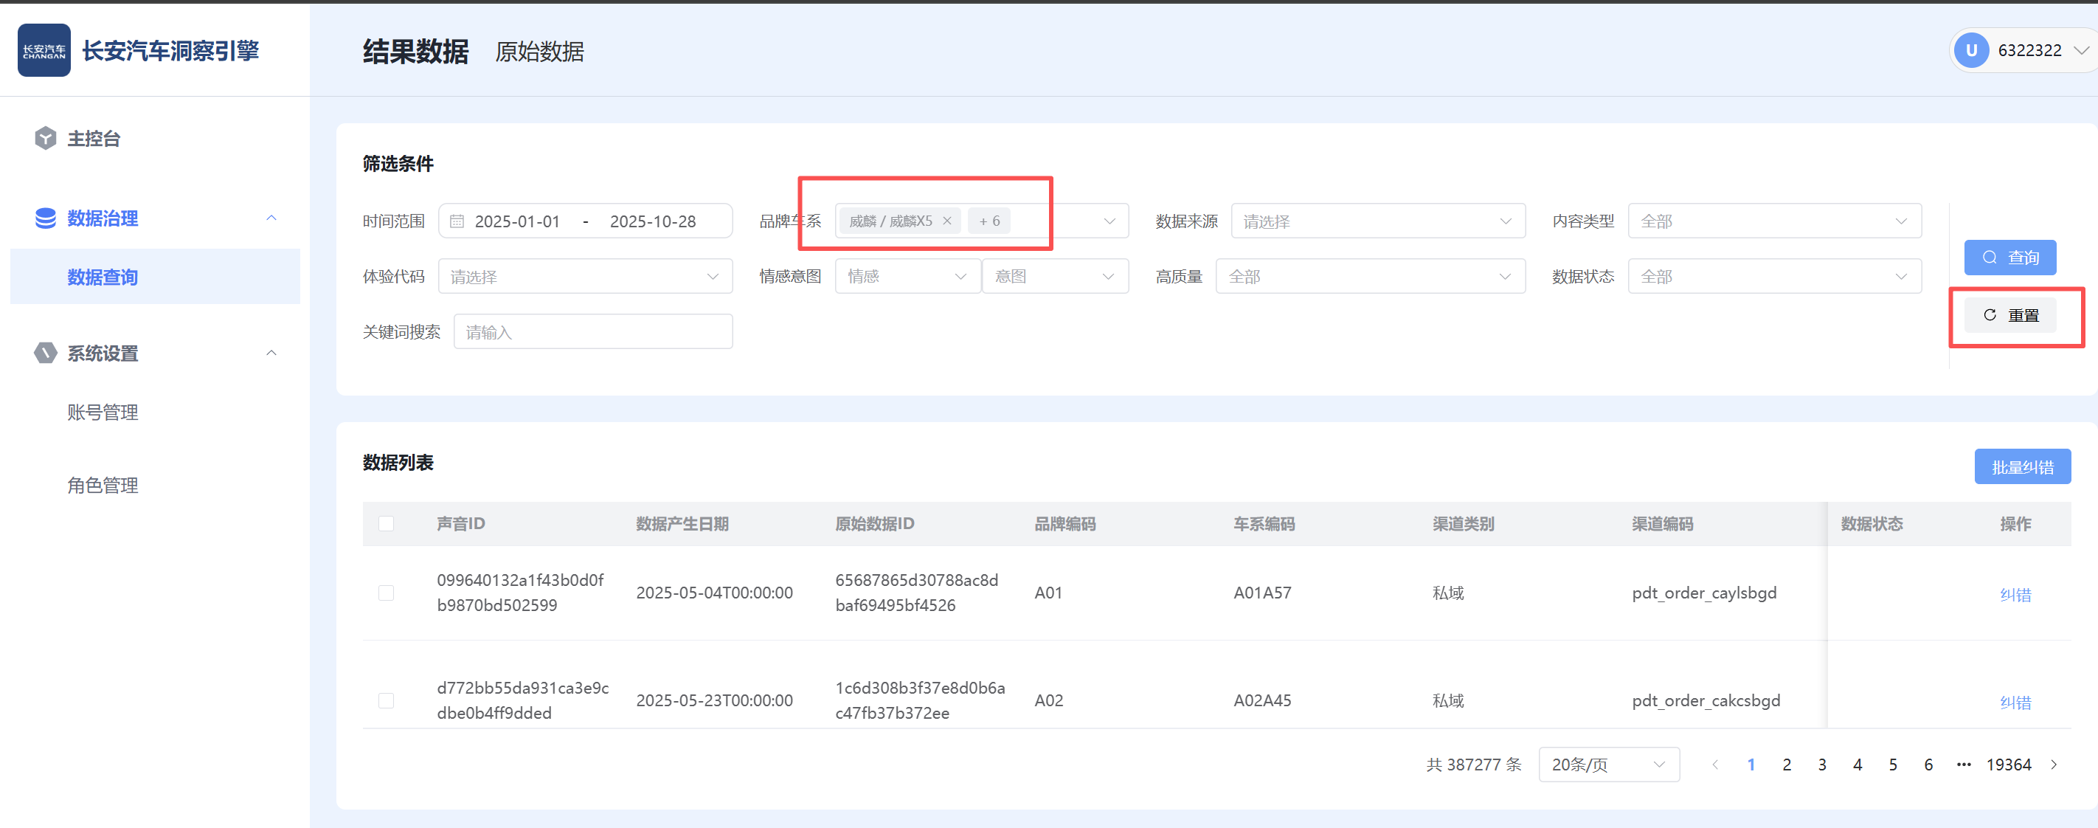Remove the 威麟X5 tag with its X
The image size is (2098, 828).
point(947,221)
